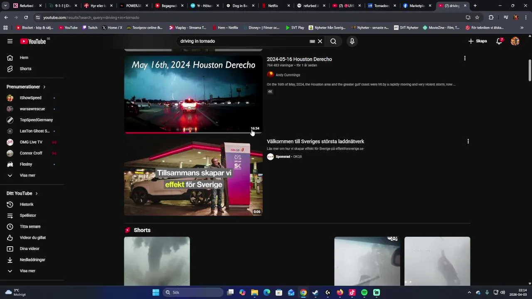Show hidden system tray icons
532x299 pixels.
point(469,292)
